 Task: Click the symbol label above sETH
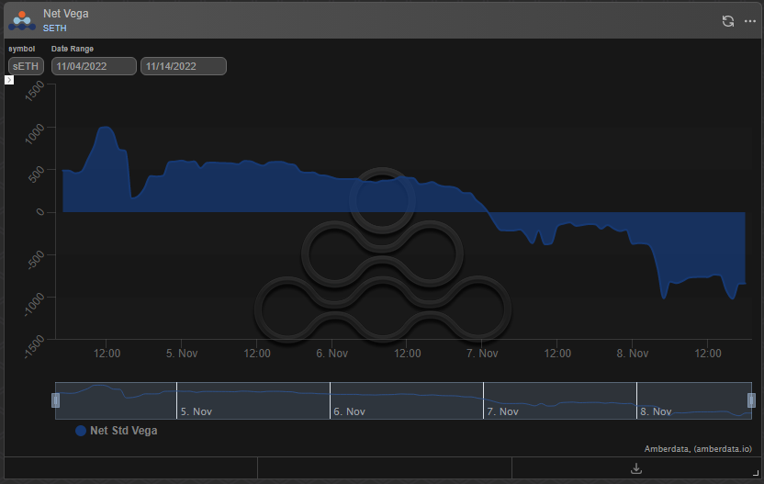(21, 49)
